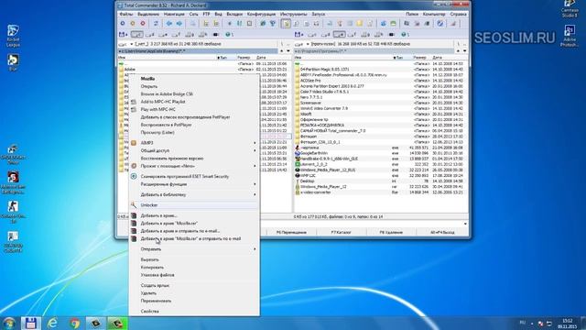Expand the Расширенные функции submenu
Viewport: 586px width, 330px height.
(193, 184)
